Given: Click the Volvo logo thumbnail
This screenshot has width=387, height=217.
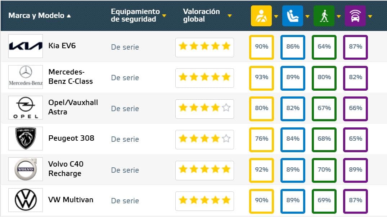Looking at the screenshot, I should point(26,169).
